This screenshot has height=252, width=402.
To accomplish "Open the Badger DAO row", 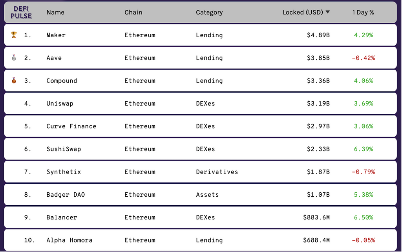I will pyautogui.click(x=66, y=195).
